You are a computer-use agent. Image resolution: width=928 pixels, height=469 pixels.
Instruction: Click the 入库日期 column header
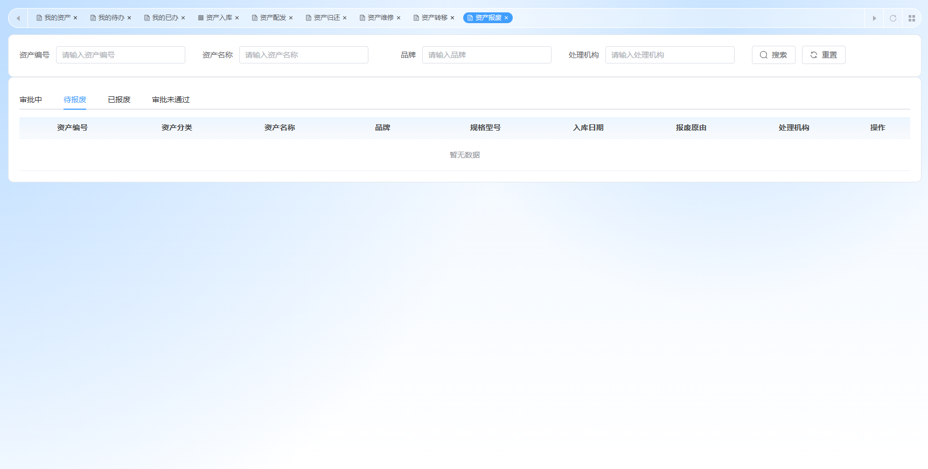click(588, 127)
